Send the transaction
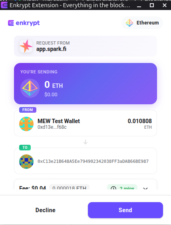171x225 pixels. click(125, 210)
